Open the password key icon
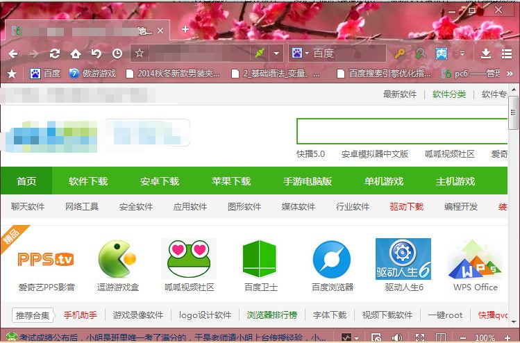Viewport: 520px width, 343px height. click(400, 53)
